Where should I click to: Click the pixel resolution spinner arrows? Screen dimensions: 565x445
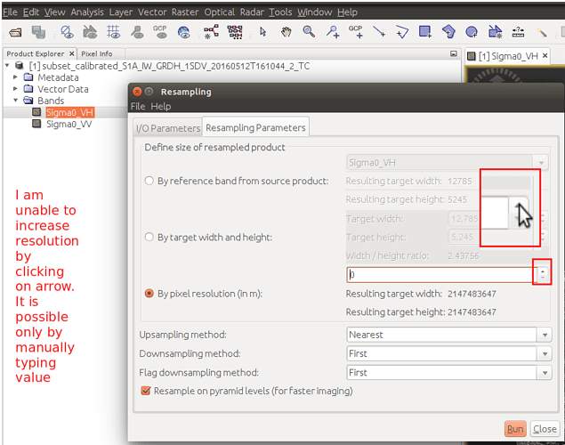pyautogui.click(x=542, y=275)
